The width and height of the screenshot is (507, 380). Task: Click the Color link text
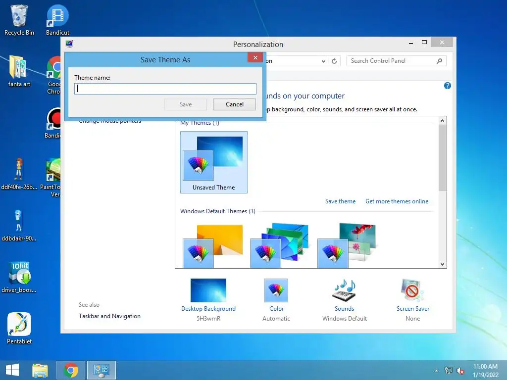276,309
